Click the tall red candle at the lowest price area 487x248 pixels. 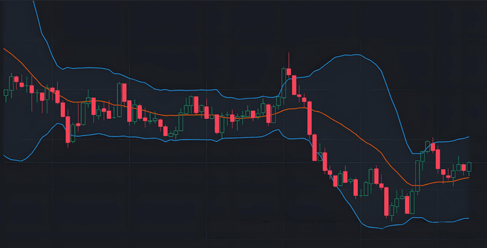coord(386,201)
